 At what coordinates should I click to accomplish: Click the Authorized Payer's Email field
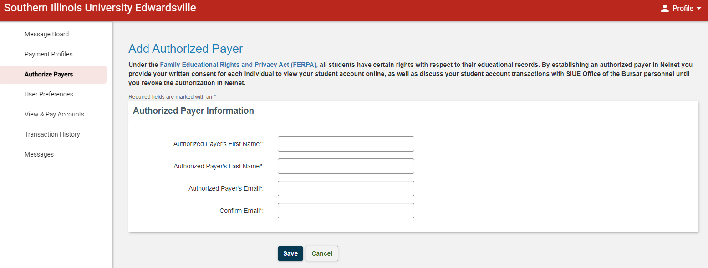coord(346,188)
